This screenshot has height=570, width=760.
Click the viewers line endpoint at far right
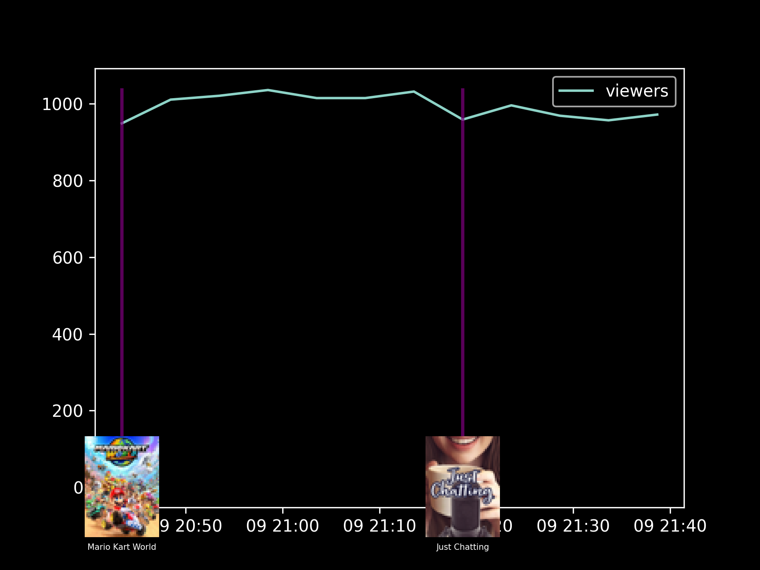click(x=657, y=114)
